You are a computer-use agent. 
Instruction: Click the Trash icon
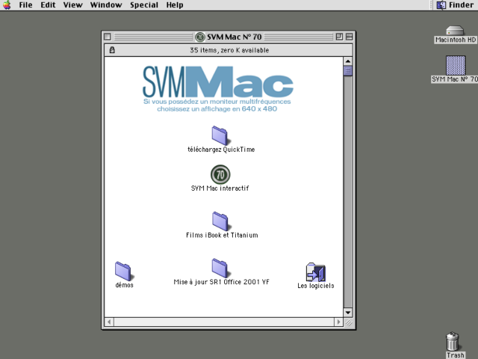tap(453, 341)
